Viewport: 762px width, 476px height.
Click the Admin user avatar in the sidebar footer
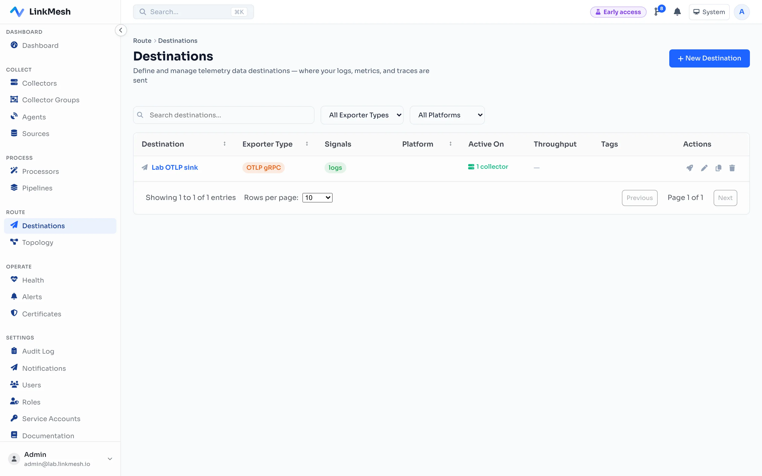[14, 459]
